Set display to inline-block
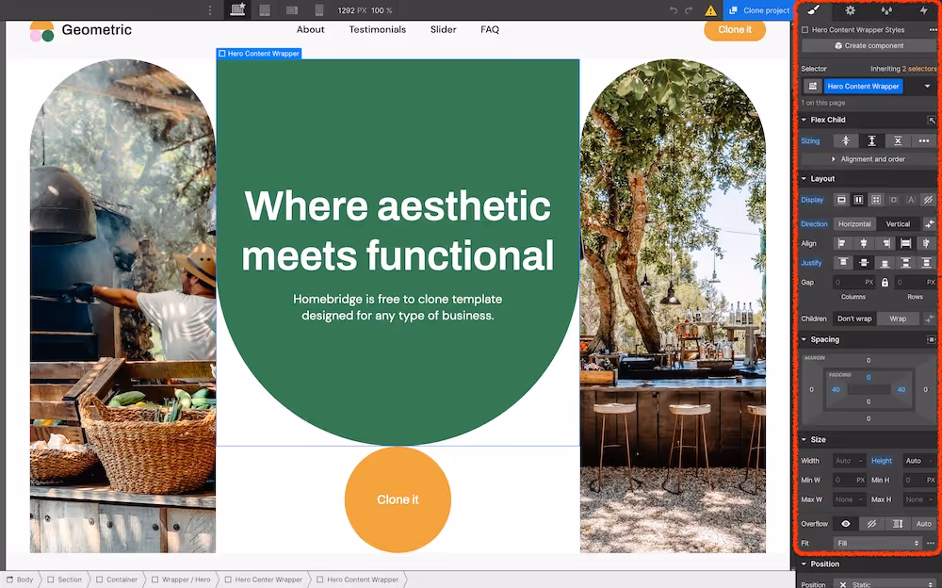The image size is (942, 588). [893, 200]
